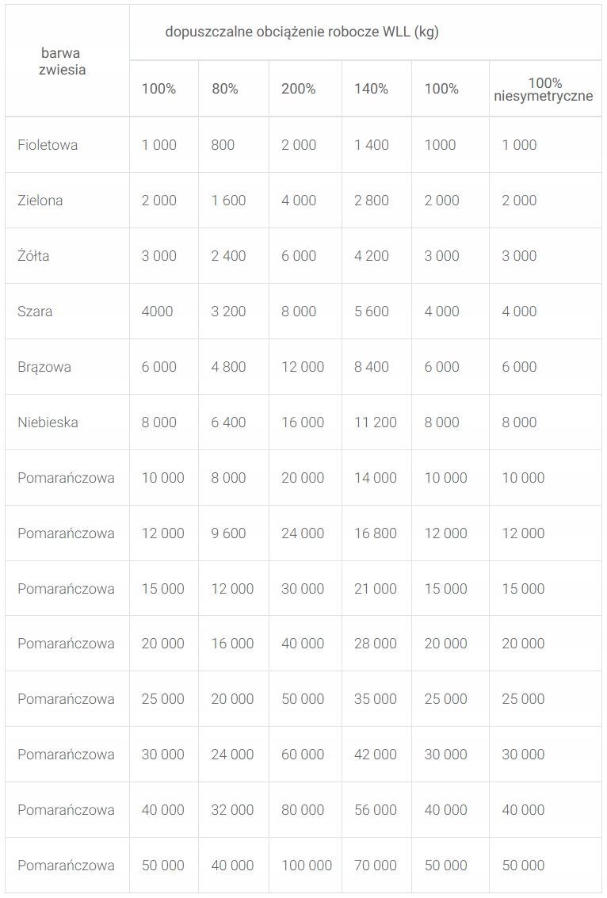Select the Żółta row label
Screen dimensions: 607x898
click(x=33, y=256)
